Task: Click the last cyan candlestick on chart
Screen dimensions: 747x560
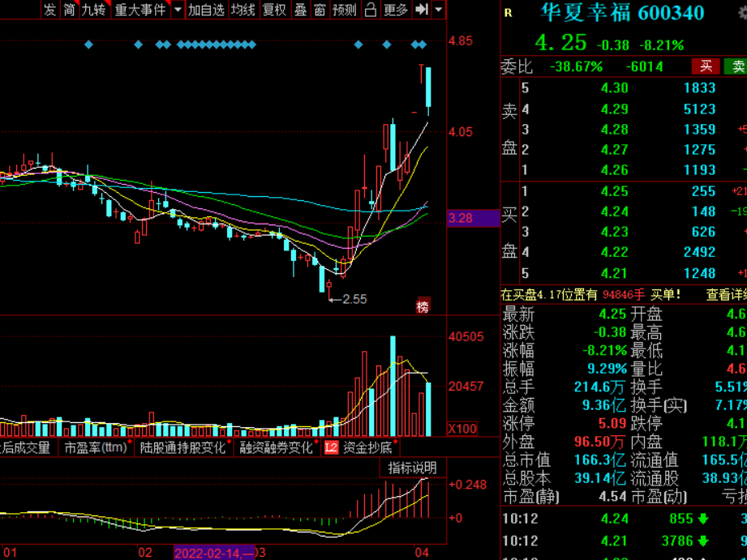Action: [x=428, y=91]
